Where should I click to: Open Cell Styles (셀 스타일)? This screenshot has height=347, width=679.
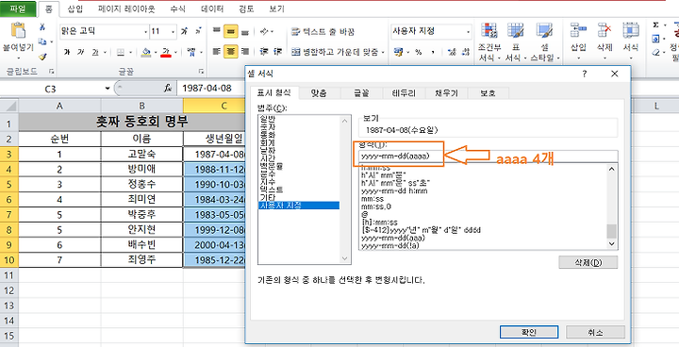[545, 42]
